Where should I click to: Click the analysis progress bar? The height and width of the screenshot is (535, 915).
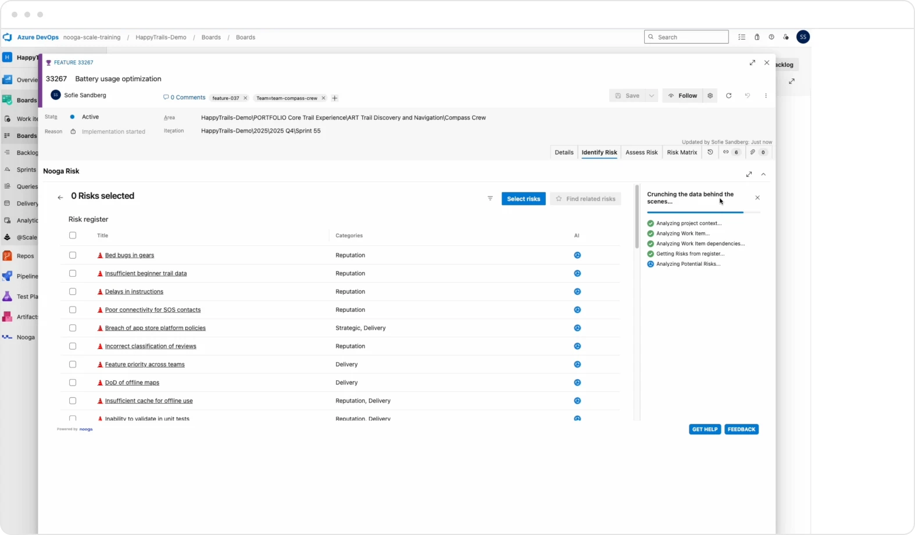point(703,213)
